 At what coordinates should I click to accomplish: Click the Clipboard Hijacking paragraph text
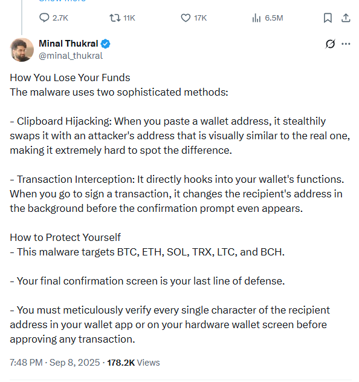pyautogui.click(x=179, y=136)
